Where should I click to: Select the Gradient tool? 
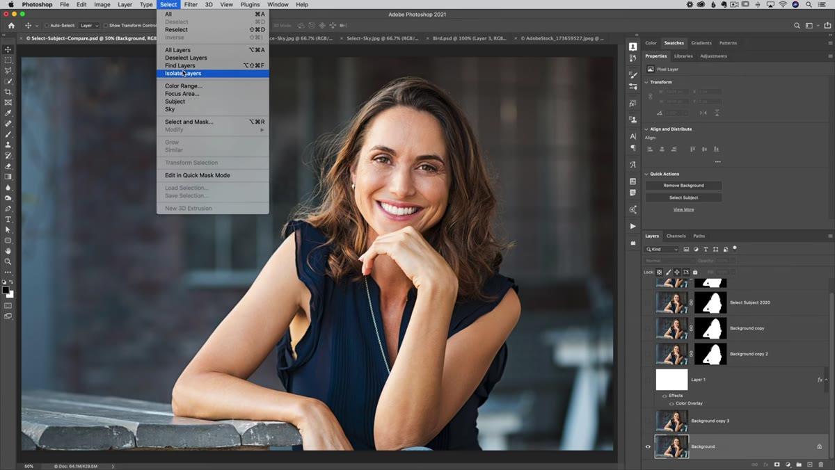pyautogui.click(x=8, y=177)
